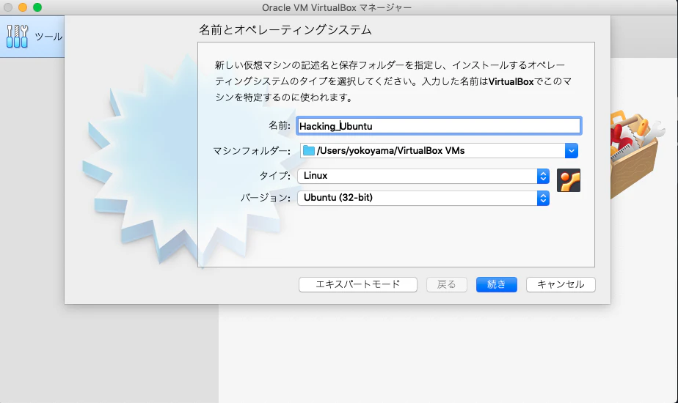This screenshot has width=678, height=403.
Task: Click the 戻る (Back) button
Action: coord(447,284)
